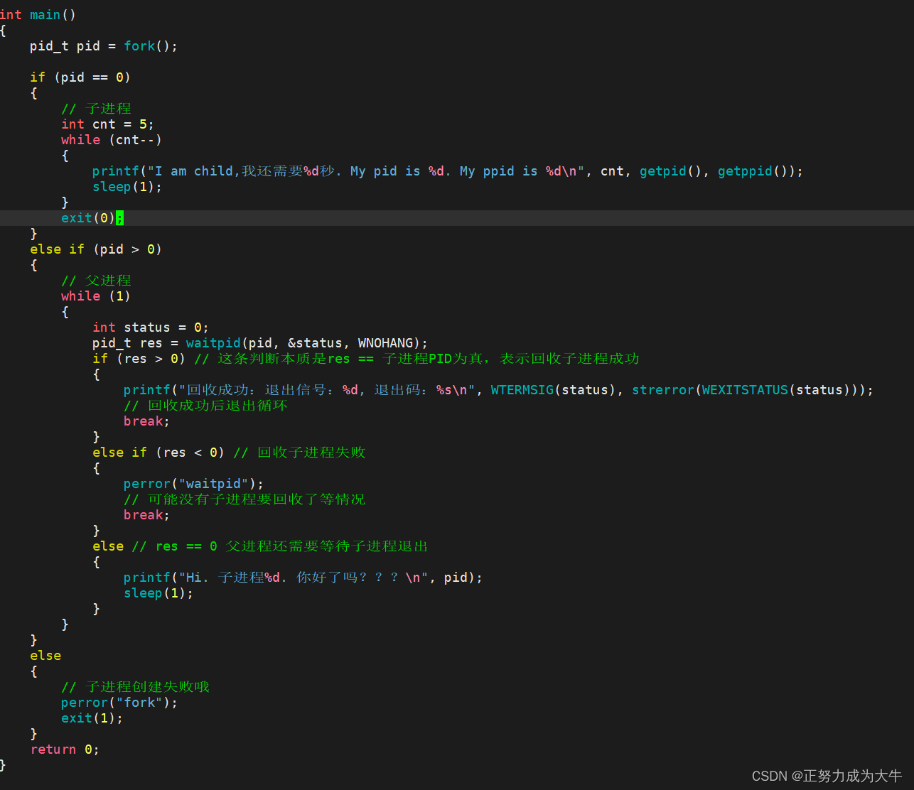Click the 'waitpid' call in pid_t res line
This screenshot has width=914, height=790.
click(213, 343)
